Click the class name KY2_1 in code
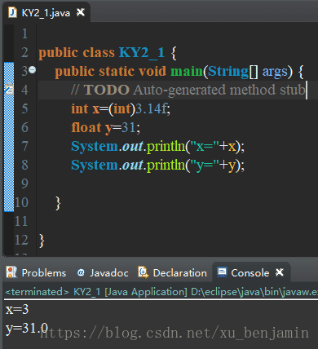The width and height of the screenshot is (318, 349). coord(142,52)
